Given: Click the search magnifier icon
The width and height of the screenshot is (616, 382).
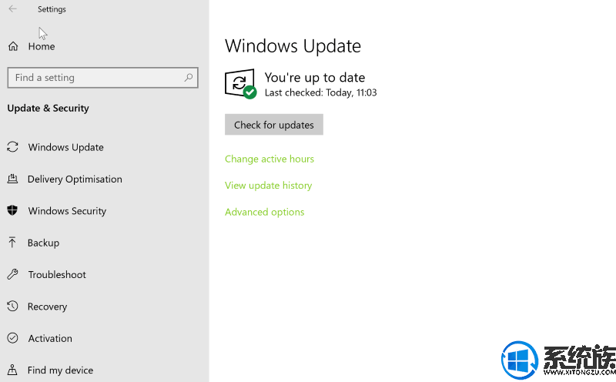Looking at the screenshot, I should pyautogui.click(x=189, y=78).
